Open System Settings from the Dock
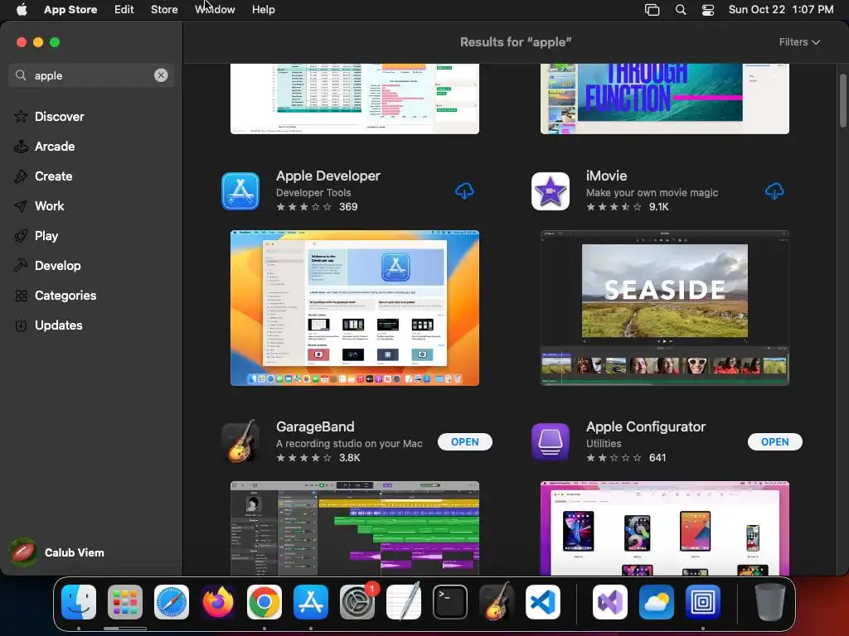This screenshot has height=636, width=849. (357, 602)
